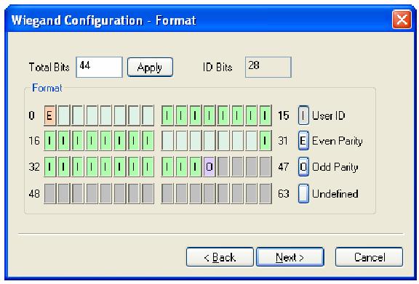The image size is (419, 284).
Task: Select the Odd Parity legend button
Action: [303, 167]
